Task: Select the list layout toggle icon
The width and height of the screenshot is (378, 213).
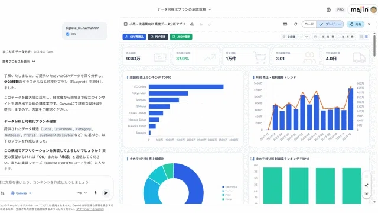Action: point(361,37)
